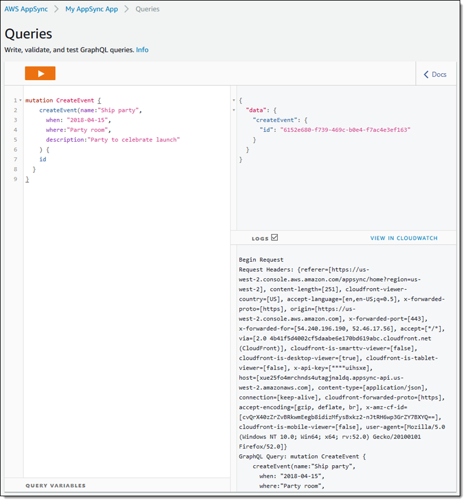Place cursor on "when" date line
Viewport: 466px width, 502px height.
coord(78,120)
